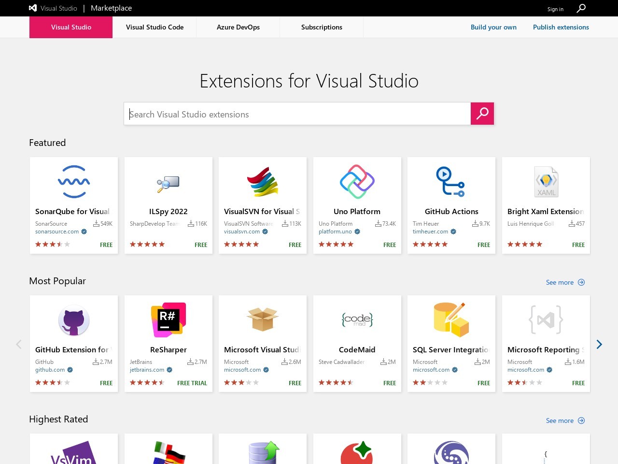The width and height of the screenshot is (618, 464).
Task: Open the ILSpy 2022 extension icon
Action: (x=168, y=184)
